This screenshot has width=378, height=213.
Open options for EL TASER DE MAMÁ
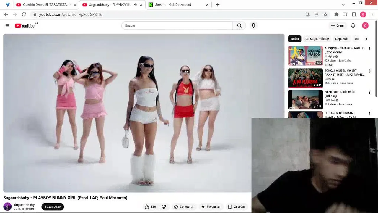(x=369, y=114)
